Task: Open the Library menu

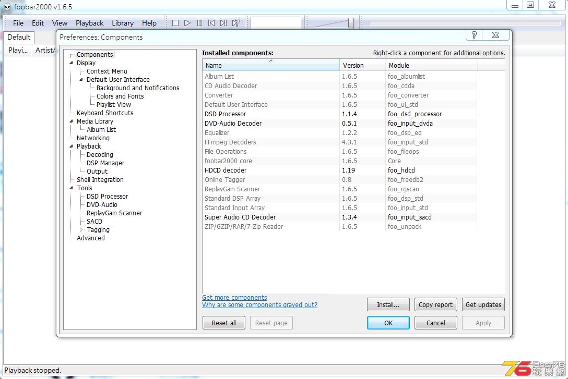Action: click(123, 23)
